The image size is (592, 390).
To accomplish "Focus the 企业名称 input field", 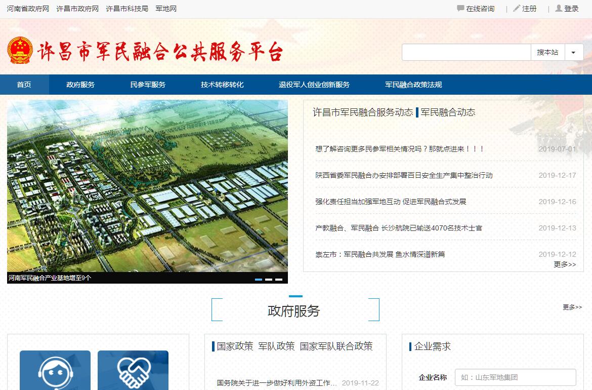I will 515,377.
